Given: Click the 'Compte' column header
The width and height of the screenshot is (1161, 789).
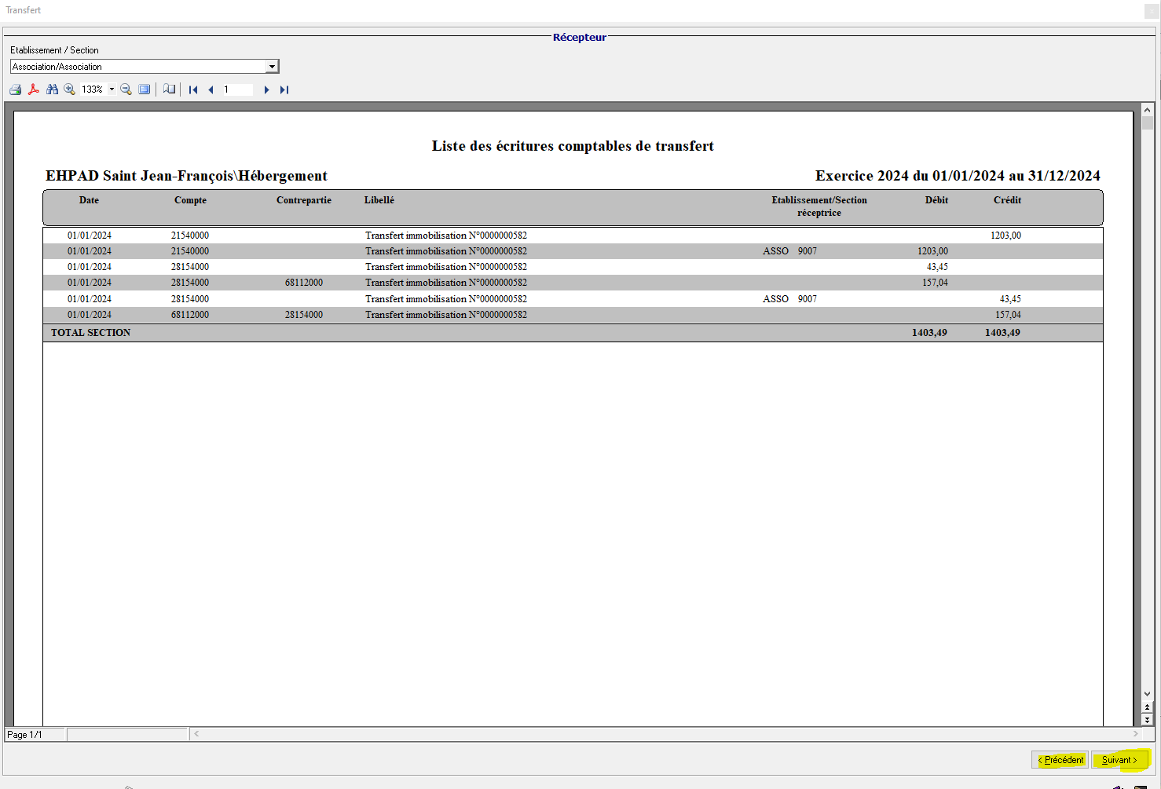Looking at the screenshot, I should tap(190, 200).
